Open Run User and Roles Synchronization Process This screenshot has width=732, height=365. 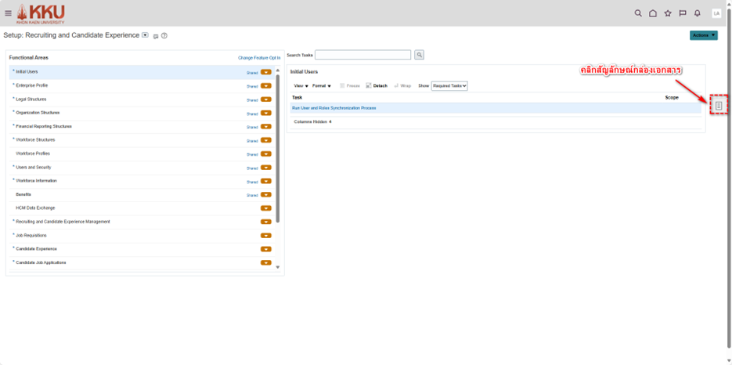pyautogui.click(x=334, y=108)
